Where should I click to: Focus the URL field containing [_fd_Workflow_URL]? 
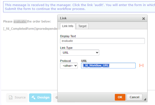108,66
